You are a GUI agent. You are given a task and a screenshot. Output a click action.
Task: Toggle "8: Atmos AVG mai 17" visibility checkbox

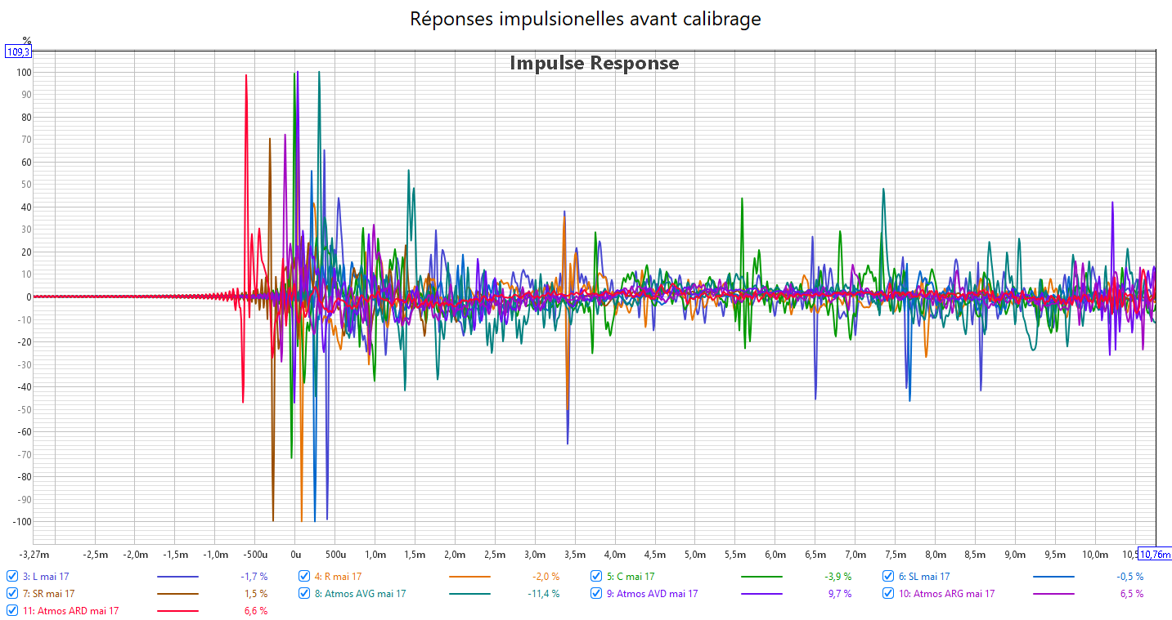coord(304,594)
